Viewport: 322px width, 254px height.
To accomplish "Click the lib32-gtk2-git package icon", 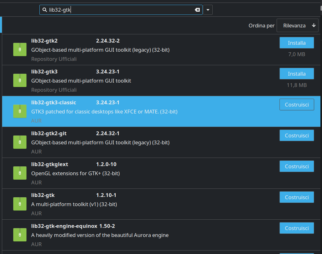I will (x=20, y=142).
